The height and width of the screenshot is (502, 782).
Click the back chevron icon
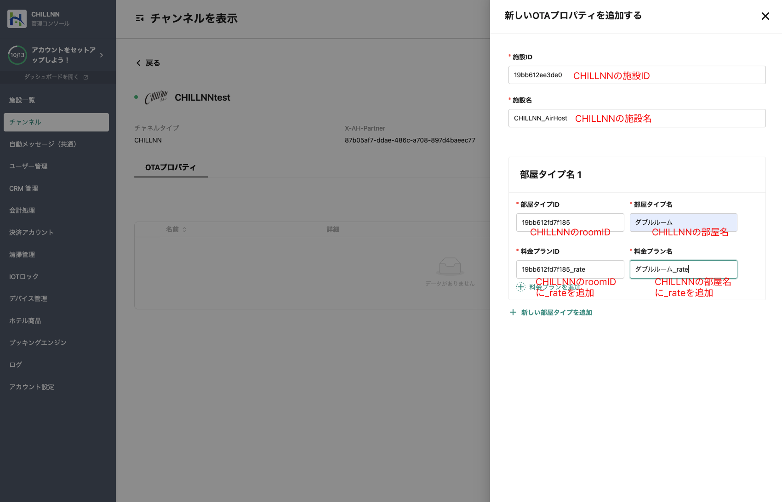(138, 63)
